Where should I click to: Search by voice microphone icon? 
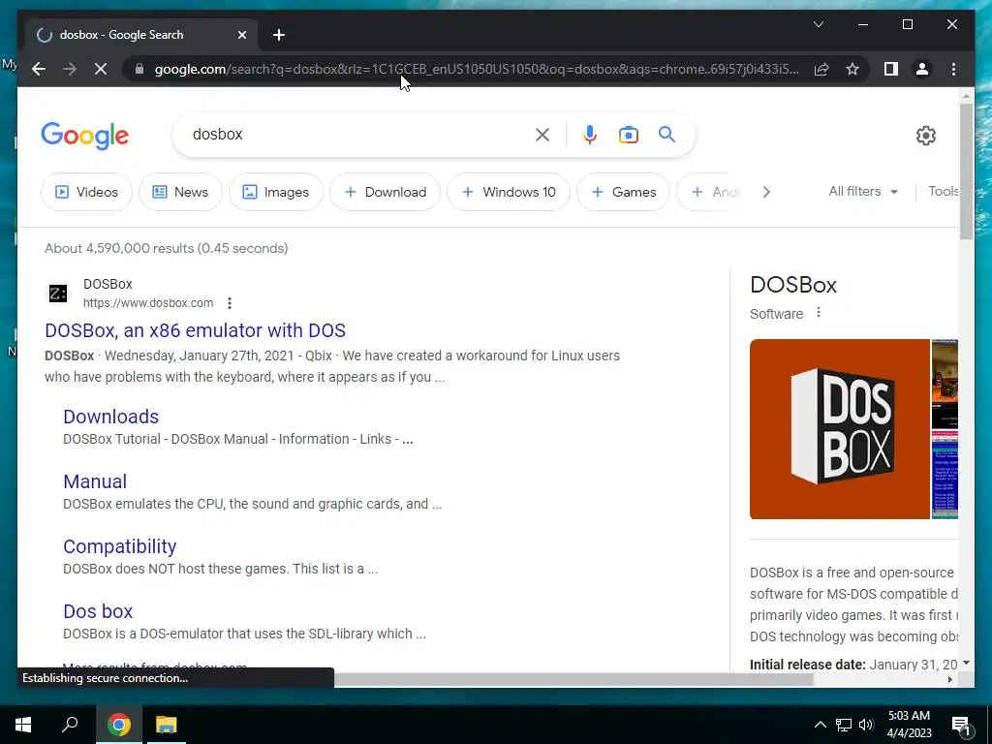590,135
